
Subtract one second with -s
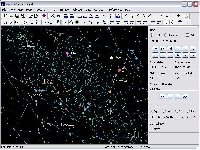click(193, 55)
